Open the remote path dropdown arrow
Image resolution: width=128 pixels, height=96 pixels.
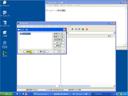(114, 33)
